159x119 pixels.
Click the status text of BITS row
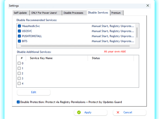113,41
